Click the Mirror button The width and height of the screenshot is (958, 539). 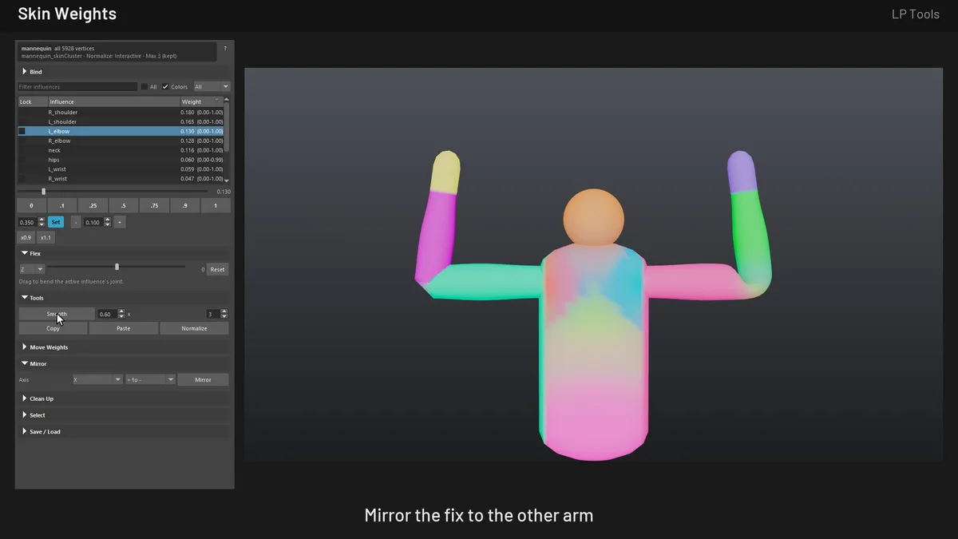[203, 379]
